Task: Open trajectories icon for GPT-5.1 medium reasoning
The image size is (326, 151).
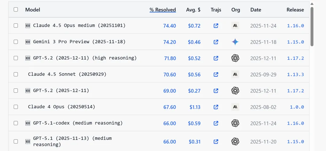Action: [x=216, y=141]
